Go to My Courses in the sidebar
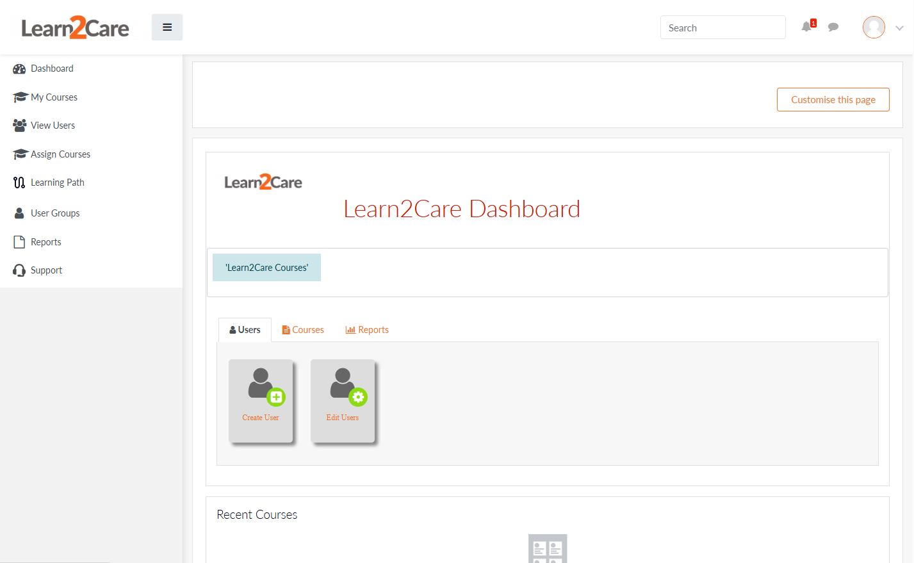 pos(54,97)
